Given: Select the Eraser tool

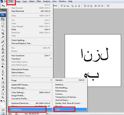Looking at the screenshot, I should (3, 56).
